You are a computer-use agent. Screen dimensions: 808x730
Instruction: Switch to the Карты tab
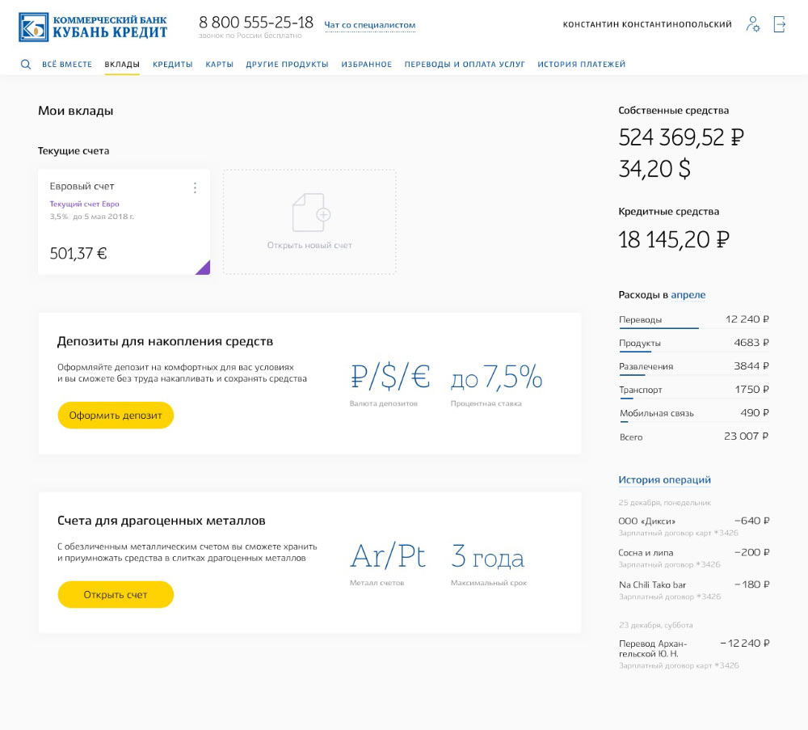click(x=219, y=65)
